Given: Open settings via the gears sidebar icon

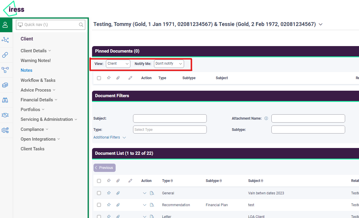Looking at the screenshot, I should point(6,130).
